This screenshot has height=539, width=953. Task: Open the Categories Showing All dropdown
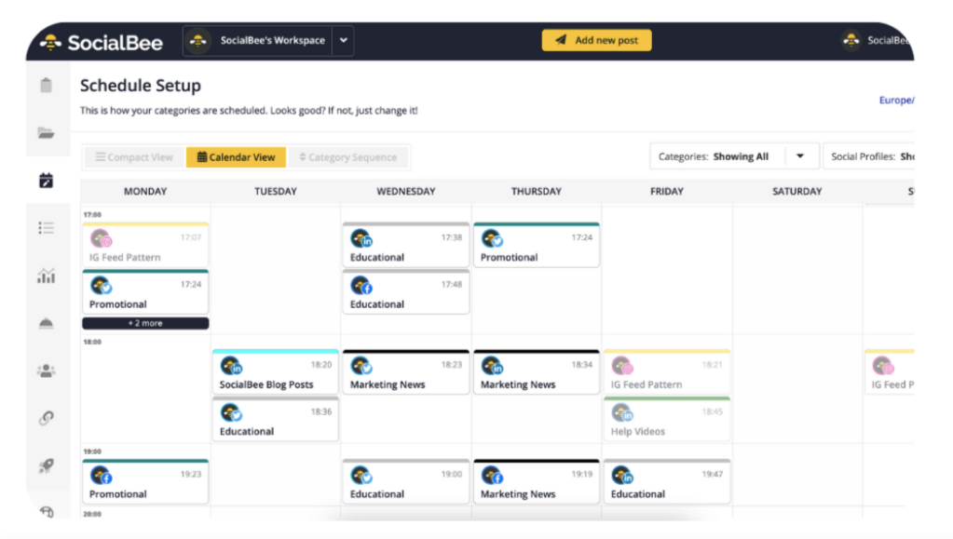point(734,156)
